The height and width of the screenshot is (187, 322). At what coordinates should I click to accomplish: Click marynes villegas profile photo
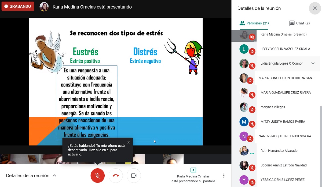(x=244, y=107)
